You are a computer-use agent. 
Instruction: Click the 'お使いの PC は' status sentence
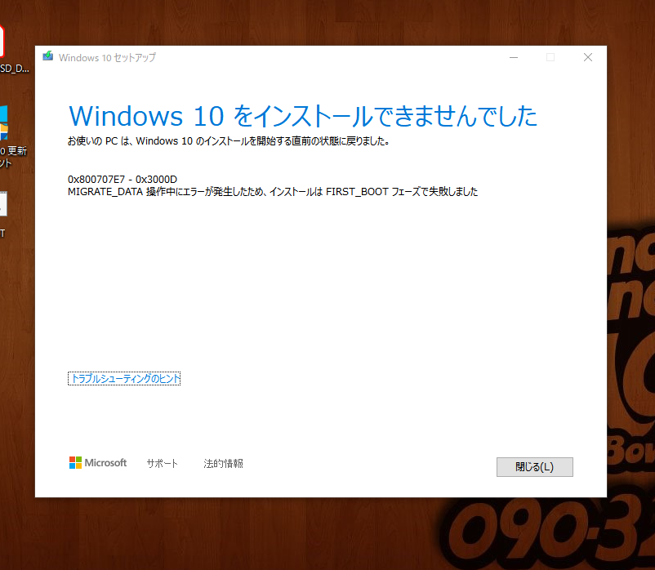coord(229,141)
